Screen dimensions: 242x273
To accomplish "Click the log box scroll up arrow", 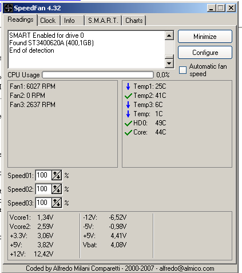I will (169, 35).
